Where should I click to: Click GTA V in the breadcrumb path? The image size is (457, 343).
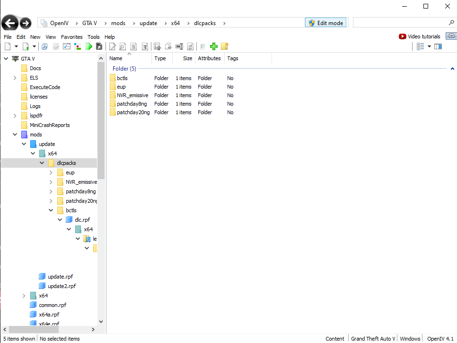click(89, 23)
